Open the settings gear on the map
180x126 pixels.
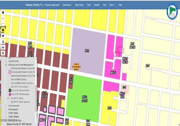[3, 13]
